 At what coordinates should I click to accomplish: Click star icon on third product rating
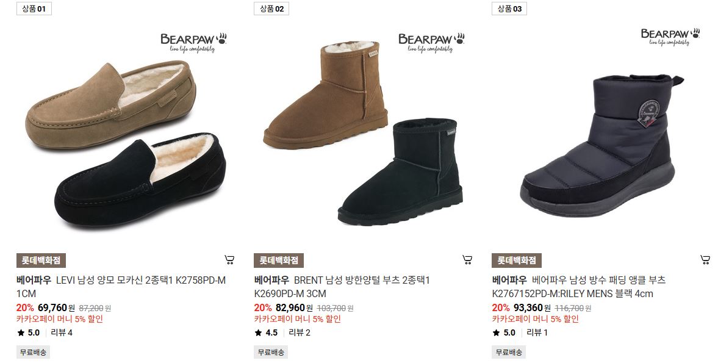pos(497,332)
